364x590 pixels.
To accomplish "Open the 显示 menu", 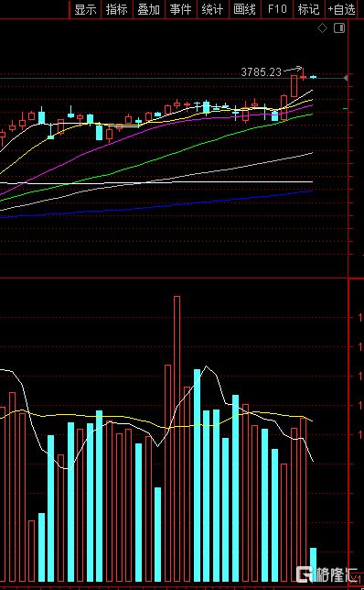I will click(85, 9).
